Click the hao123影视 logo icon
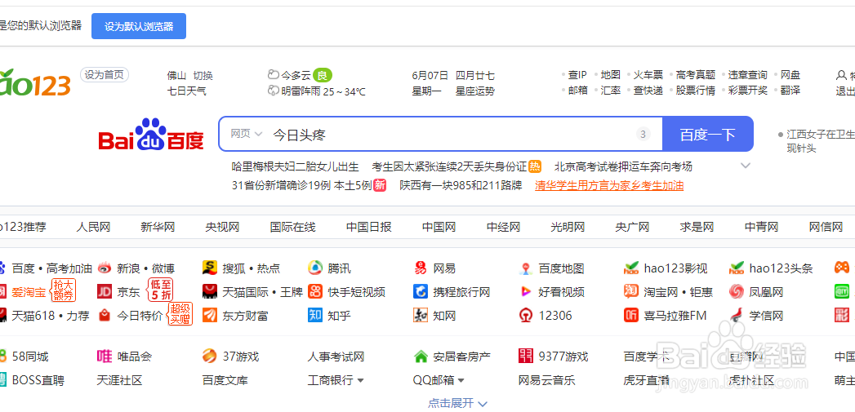The image size is (855, 412). [631, 268]
